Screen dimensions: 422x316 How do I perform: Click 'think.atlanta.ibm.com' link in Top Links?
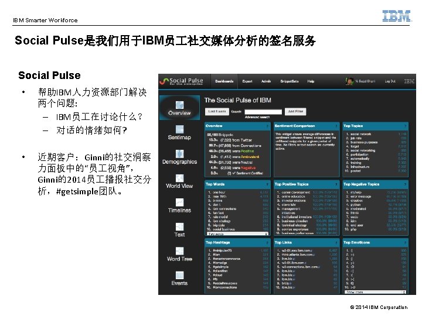point(297,255)
